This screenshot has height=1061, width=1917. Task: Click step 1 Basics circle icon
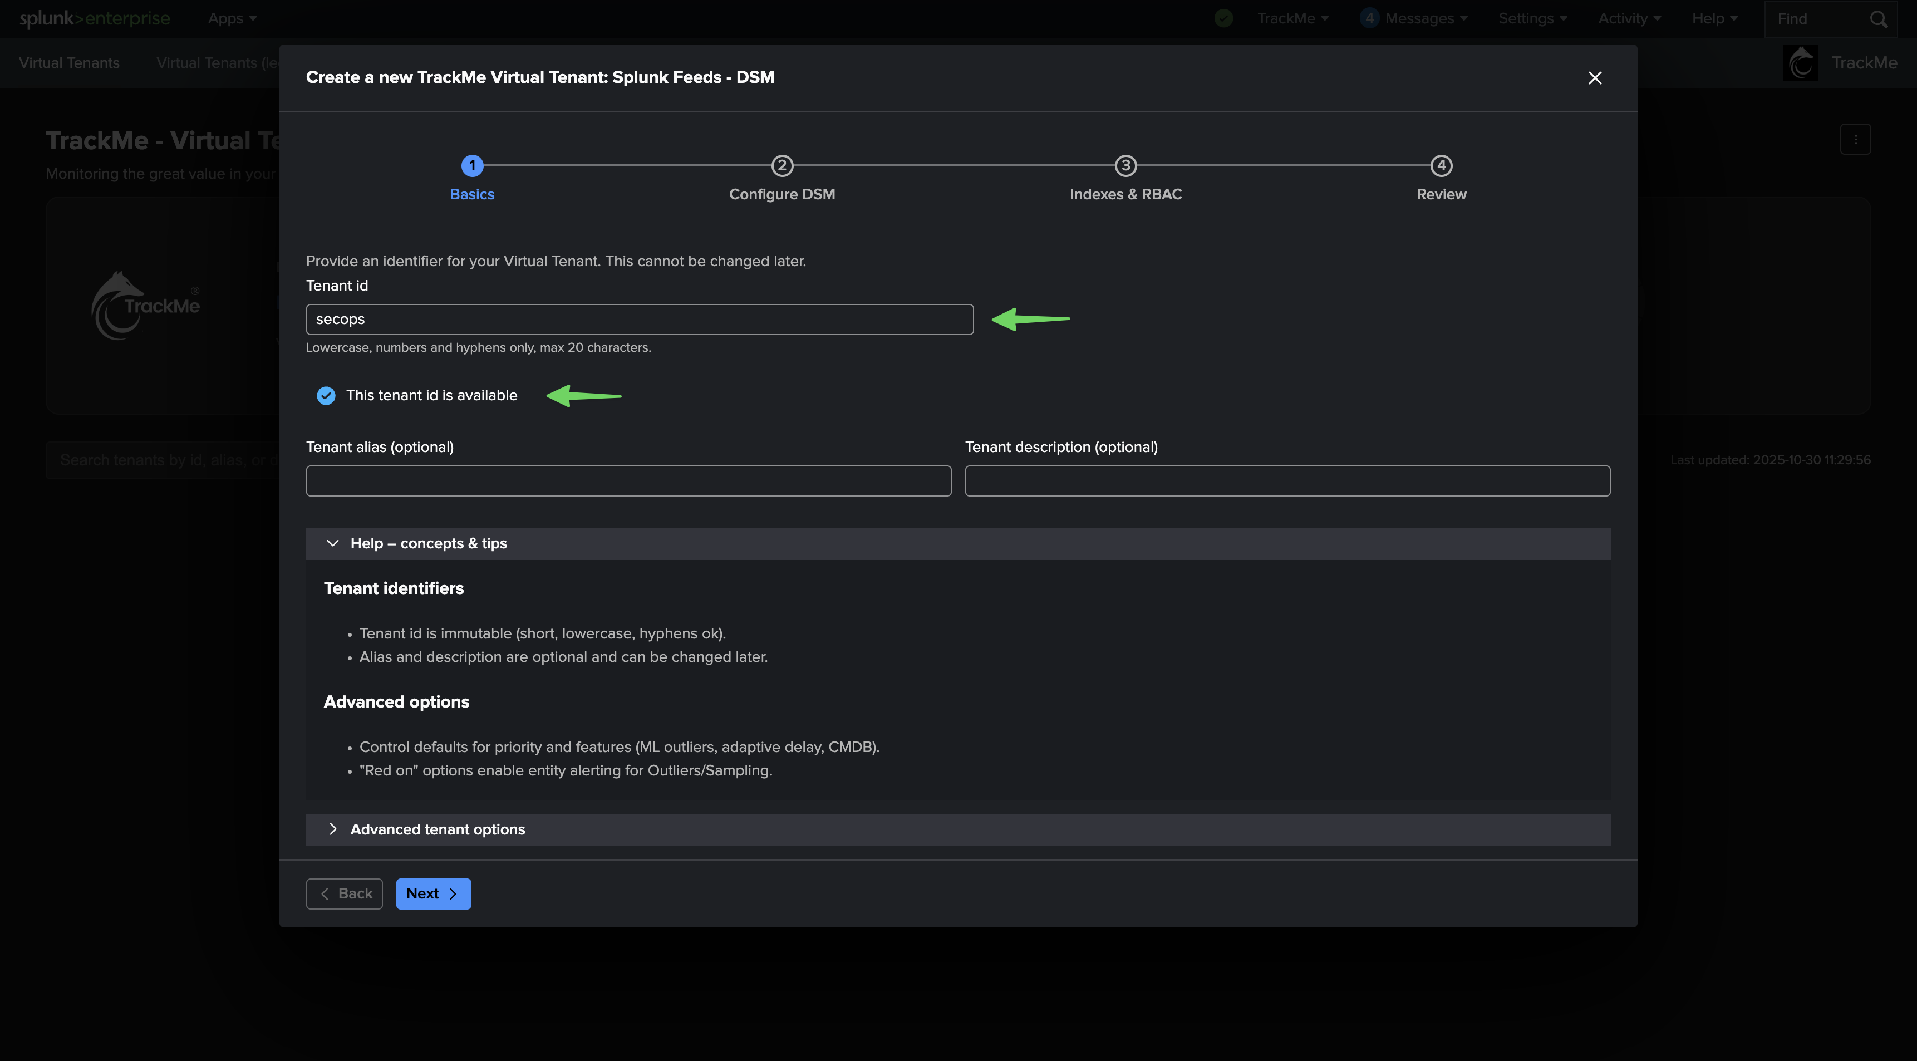472,165
